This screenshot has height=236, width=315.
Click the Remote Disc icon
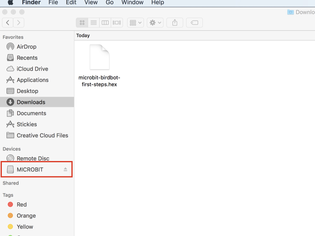pos(10,158)
